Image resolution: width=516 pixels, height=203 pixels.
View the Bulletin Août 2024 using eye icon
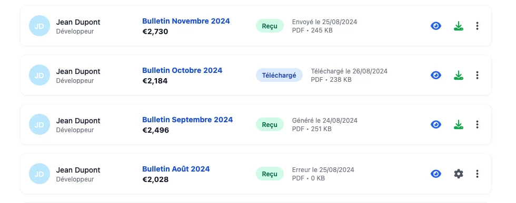click(436, 174)
